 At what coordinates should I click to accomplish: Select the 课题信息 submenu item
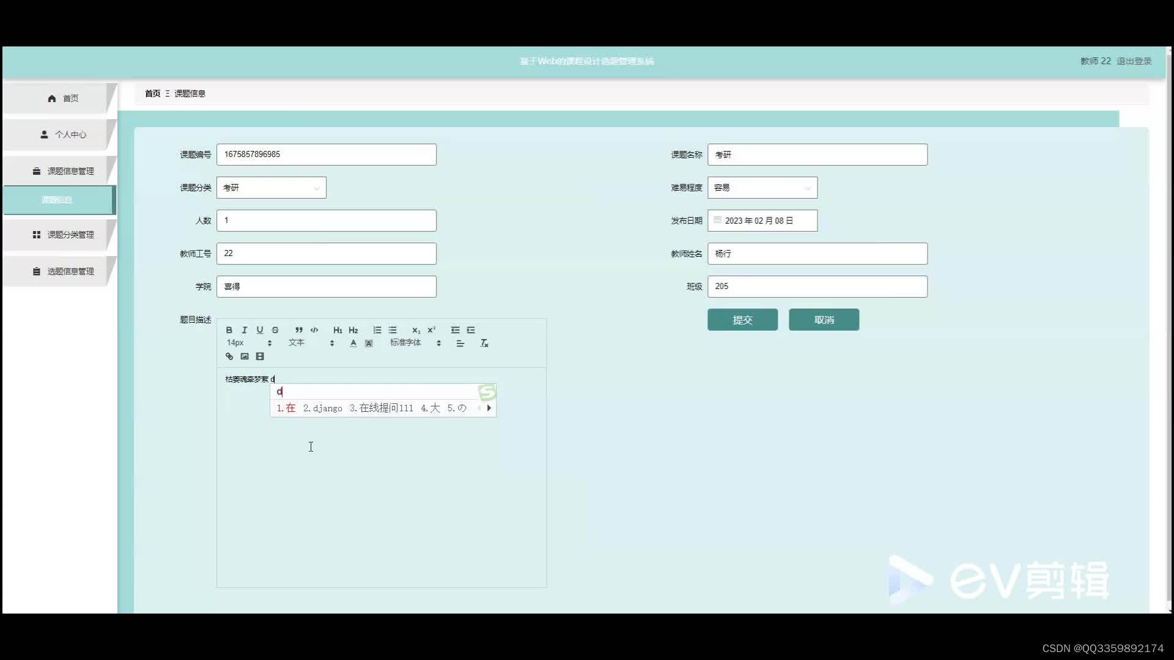[59, 200]
